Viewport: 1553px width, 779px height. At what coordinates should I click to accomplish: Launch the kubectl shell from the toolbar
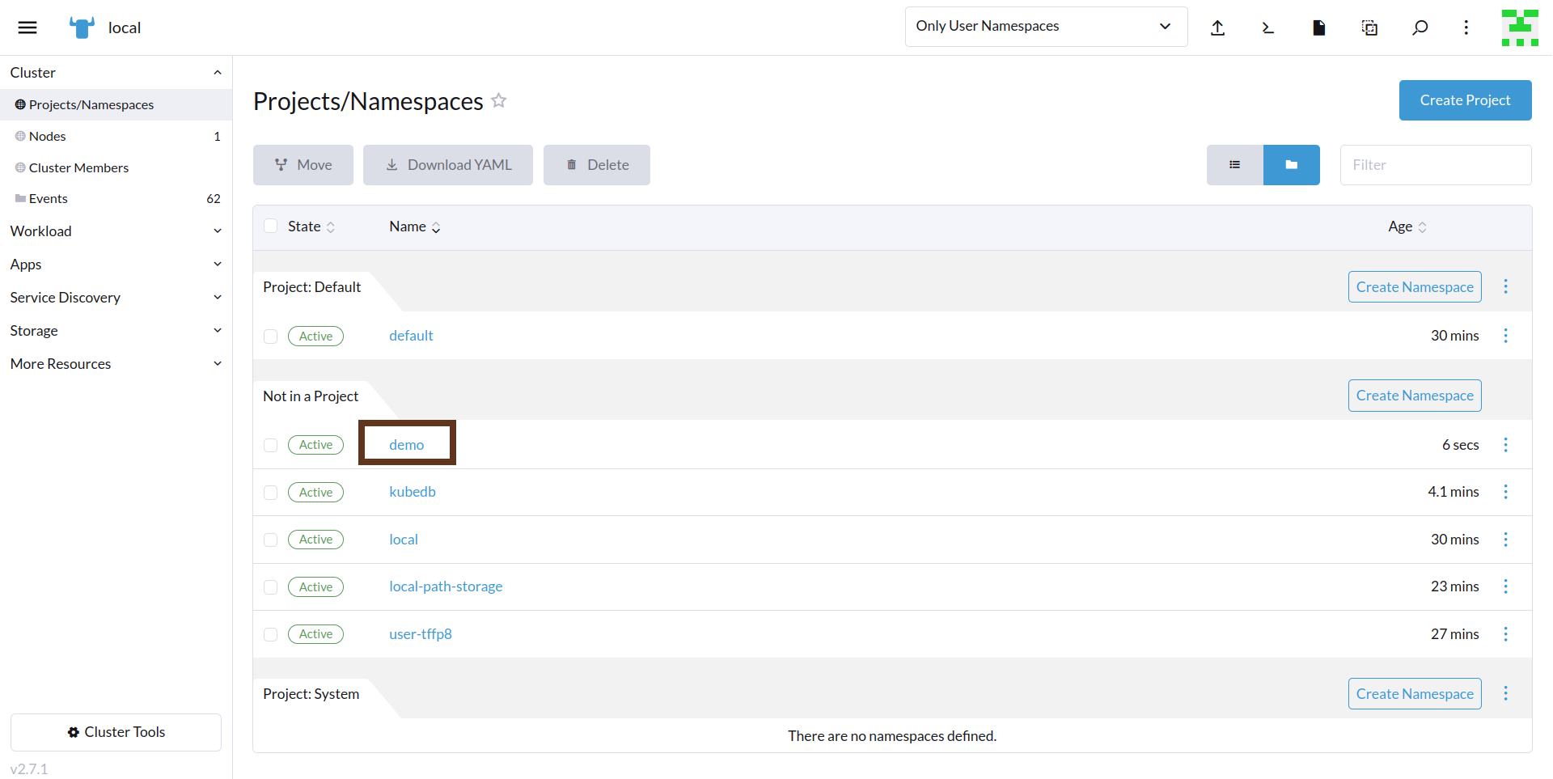click(1268, 28)
